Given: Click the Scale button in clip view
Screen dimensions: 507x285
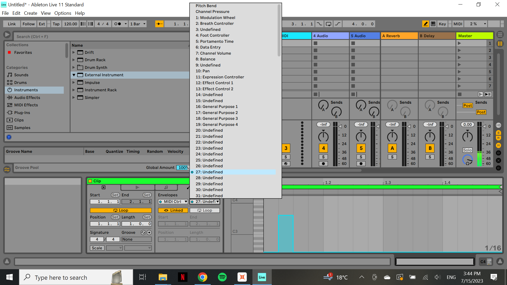Looking at the screenshot, I should click(97, 248).
